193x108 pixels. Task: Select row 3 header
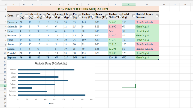(x=3, y=22)
